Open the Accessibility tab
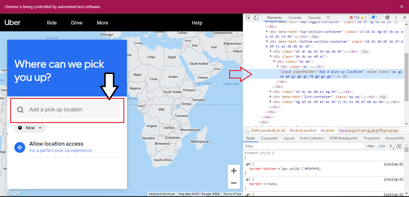Viewport: 409px width, 197px height. coord(395,138)
